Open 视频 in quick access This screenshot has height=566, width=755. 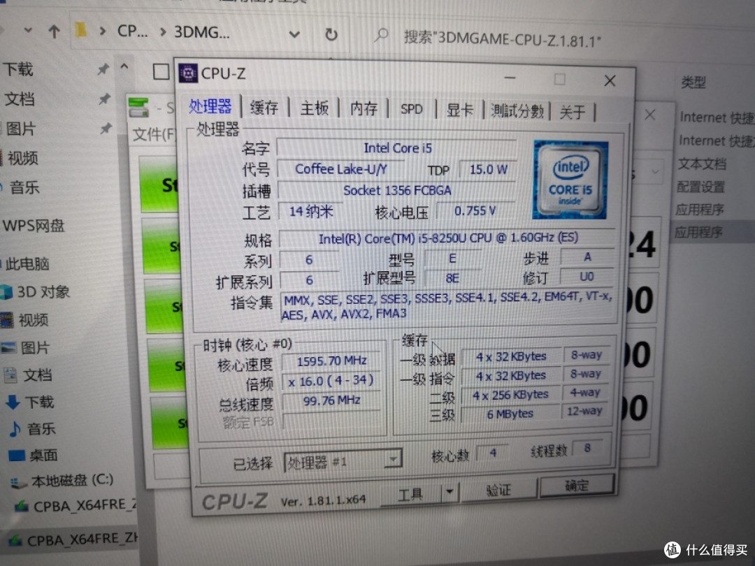point(22,159)
